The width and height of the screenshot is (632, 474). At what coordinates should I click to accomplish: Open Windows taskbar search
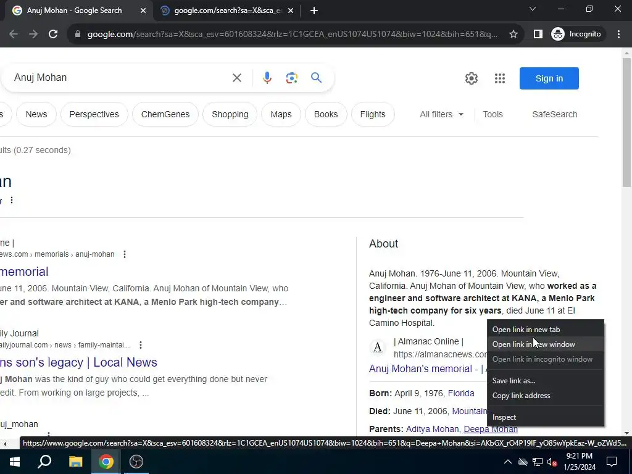coord(44,462)
